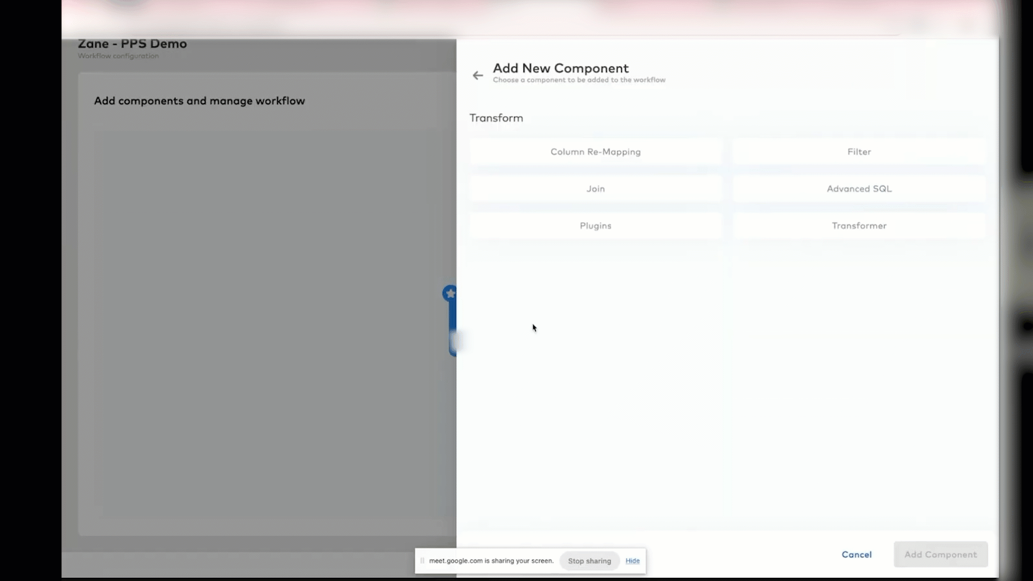
Task: Select the Column Re-Mapping transform component
Action: pyautogui.click(x=595, y=152)
